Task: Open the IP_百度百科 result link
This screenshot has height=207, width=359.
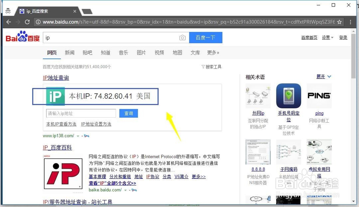Action: 57,147
